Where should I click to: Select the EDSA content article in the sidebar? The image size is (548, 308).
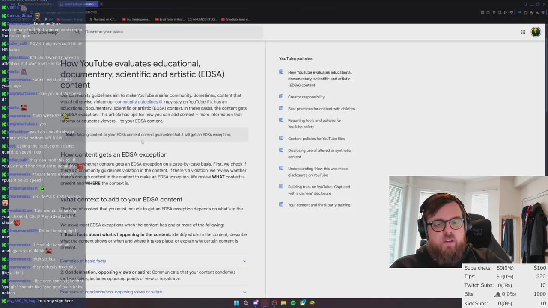point(320,79)
